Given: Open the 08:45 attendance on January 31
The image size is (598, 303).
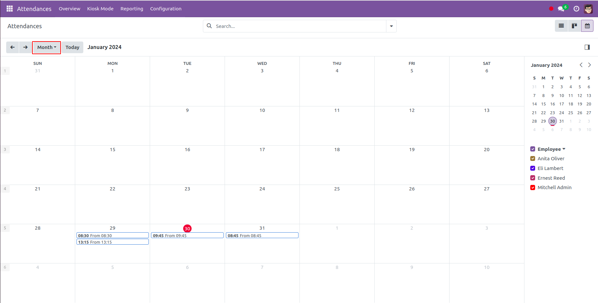Looking at the screenshot, I should click(x=262, y=236).
